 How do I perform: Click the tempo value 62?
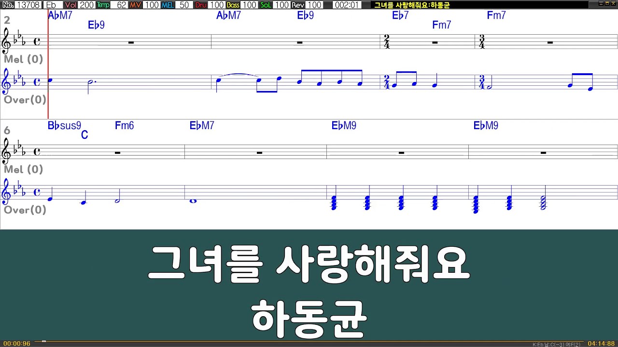119,5
